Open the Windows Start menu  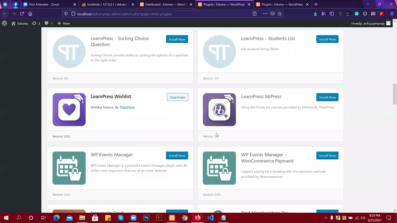tap(6, 218)
